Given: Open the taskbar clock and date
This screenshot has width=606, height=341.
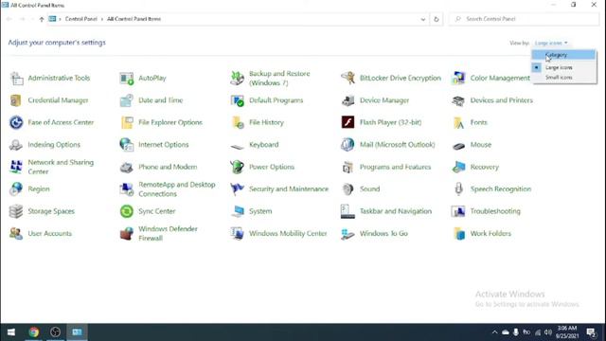Looking at the screenshot, I should pyautogui.click(x=567, y=332).
